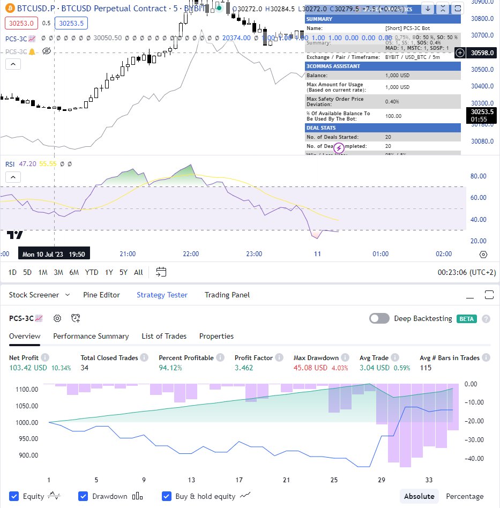Click the buy price 30253.5 button
Screen dimensions: 500x508
[71, 24]
